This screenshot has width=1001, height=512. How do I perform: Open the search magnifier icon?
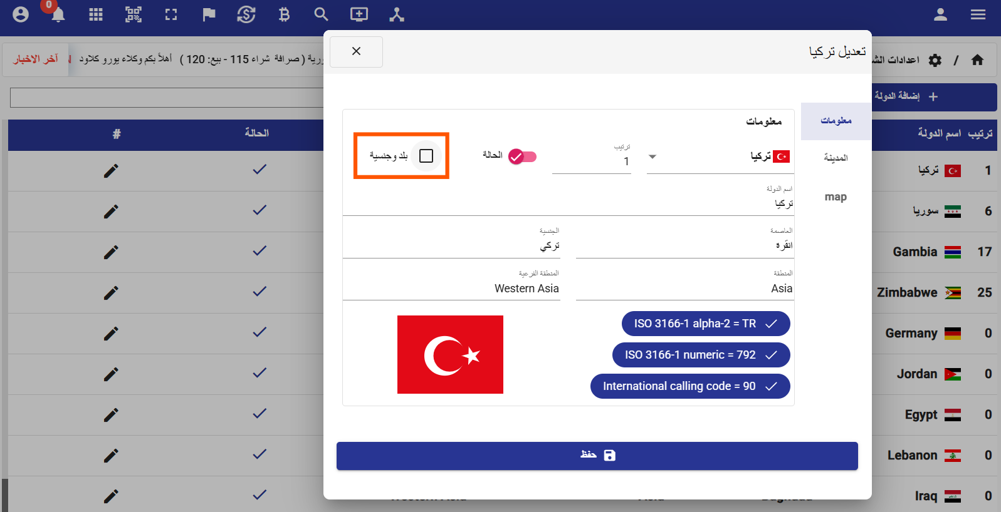click(x=322, y=15)
